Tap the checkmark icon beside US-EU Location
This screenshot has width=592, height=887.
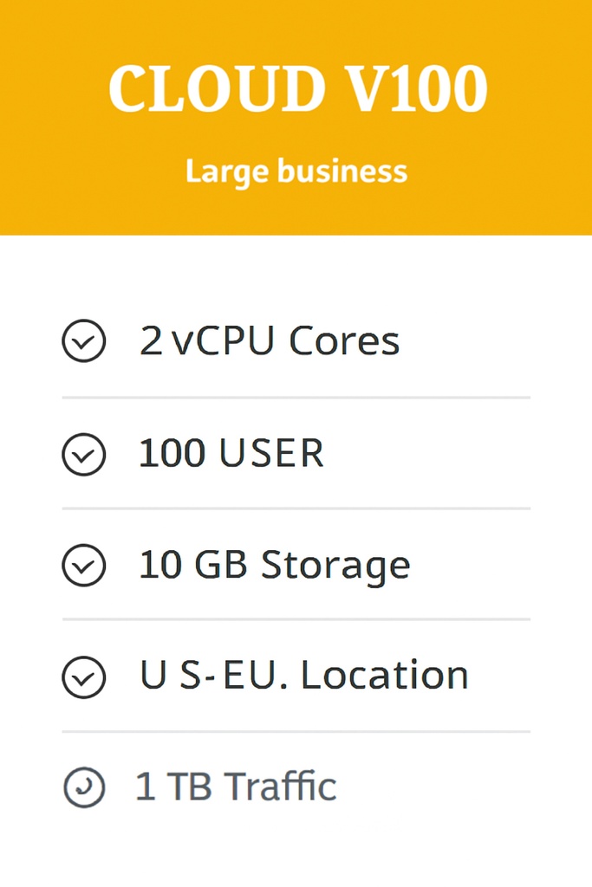tap(84, 677)
